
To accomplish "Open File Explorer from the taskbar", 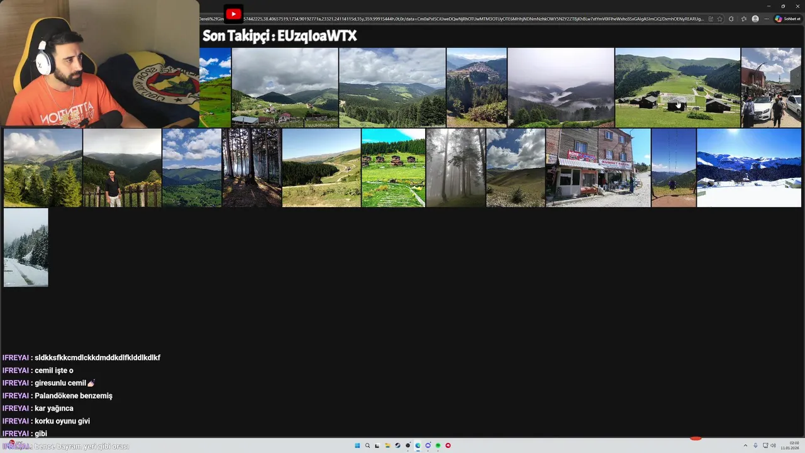I will [387, 445].
